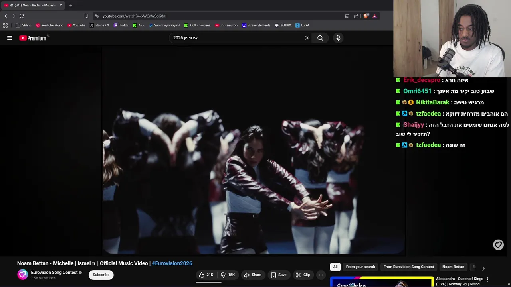
Task: Reload the current page
Action: [22, 16]
